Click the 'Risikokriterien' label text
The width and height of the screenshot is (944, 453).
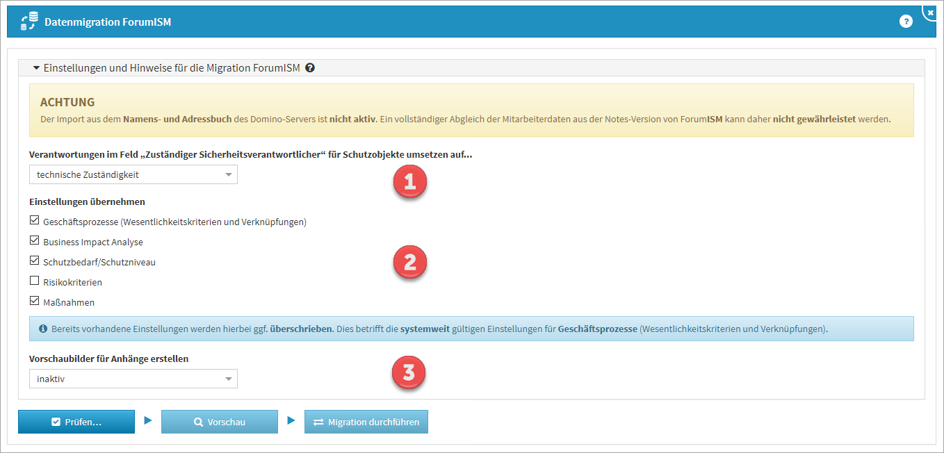[72, 283]
